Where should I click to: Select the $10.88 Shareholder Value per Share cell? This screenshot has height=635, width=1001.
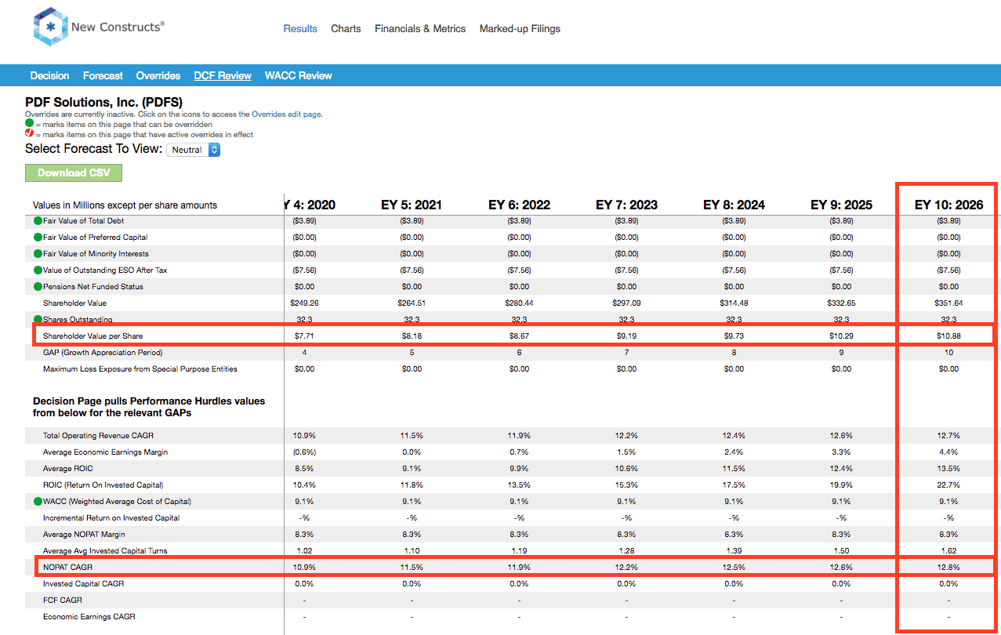coord(948,336)
